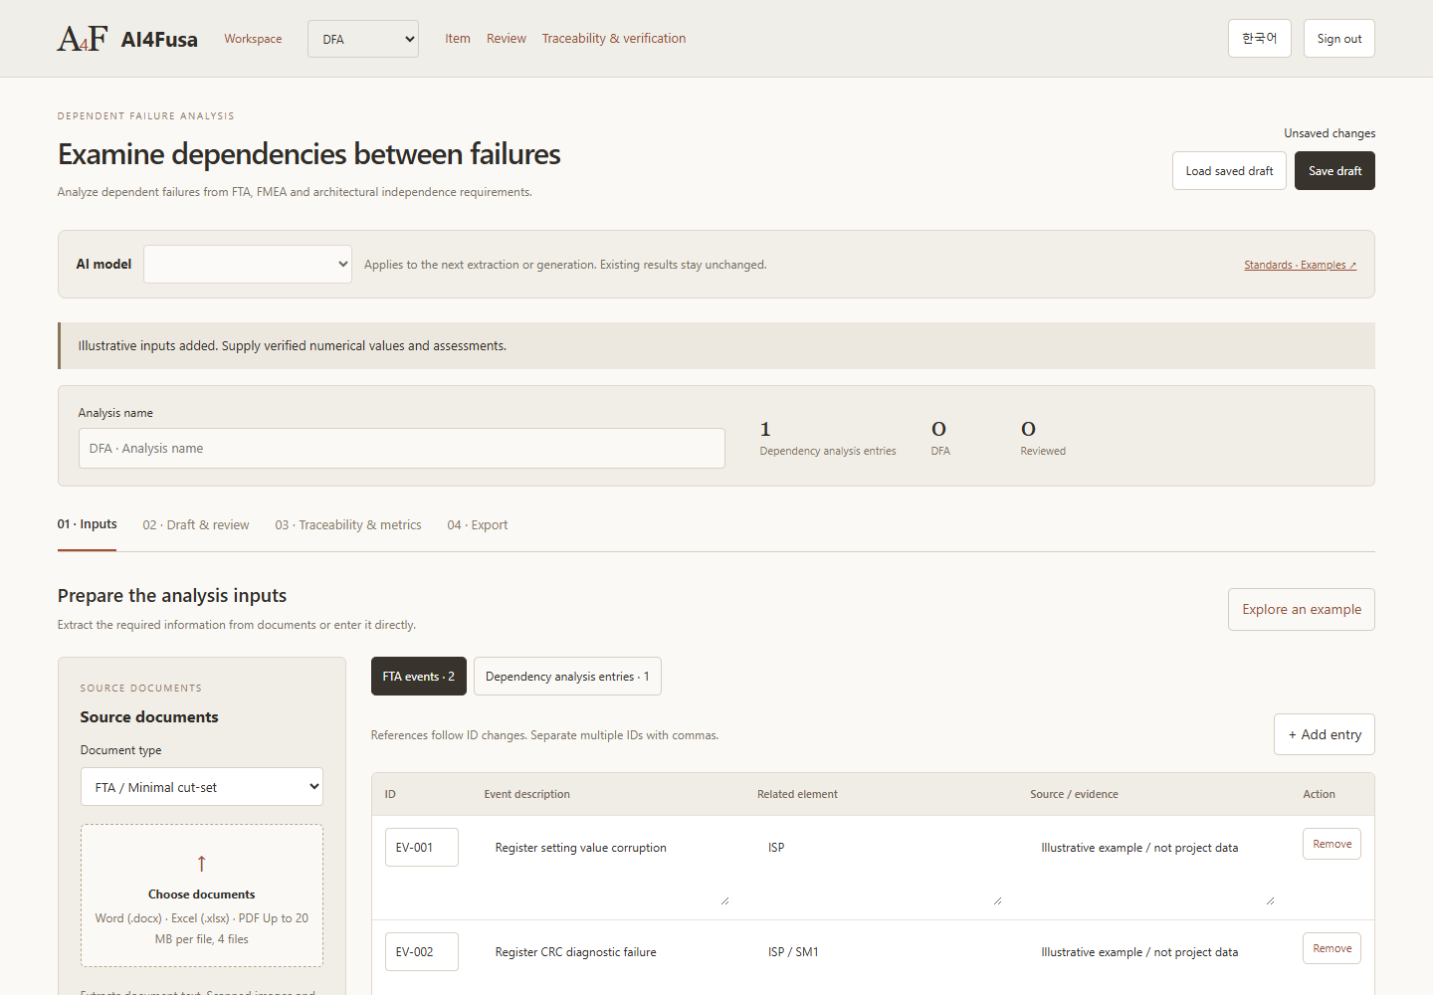
Task: Switch language with the 한국어 button
Action: pos(1260,39)
